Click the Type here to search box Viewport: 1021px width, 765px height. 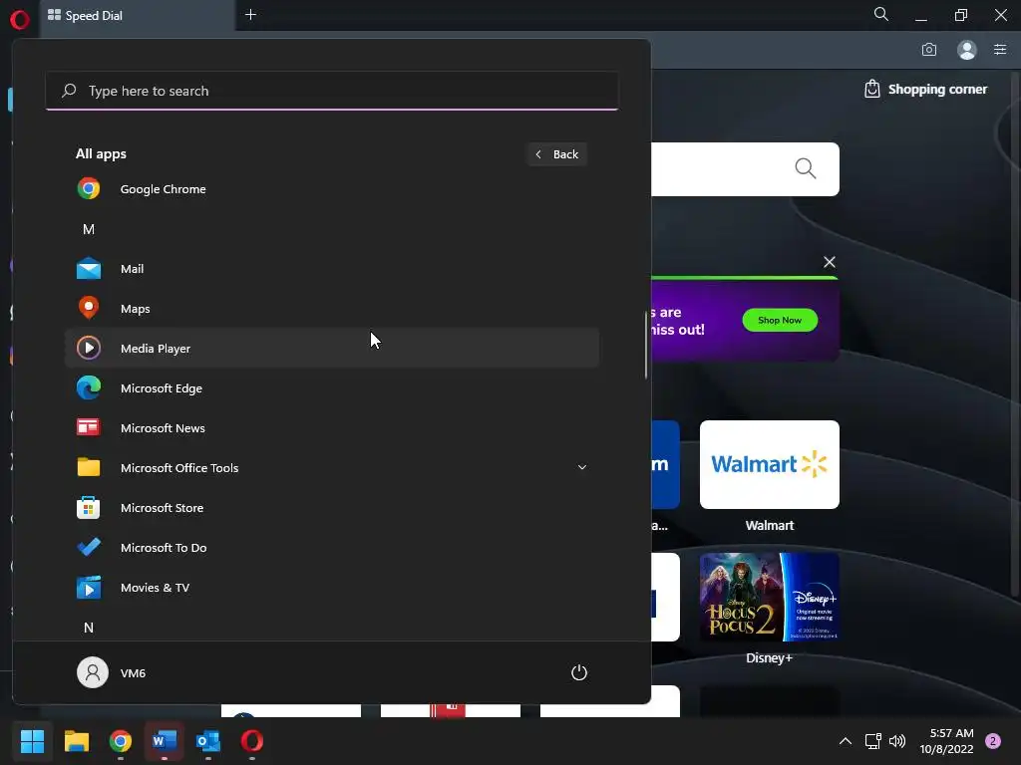coord(331,91)
